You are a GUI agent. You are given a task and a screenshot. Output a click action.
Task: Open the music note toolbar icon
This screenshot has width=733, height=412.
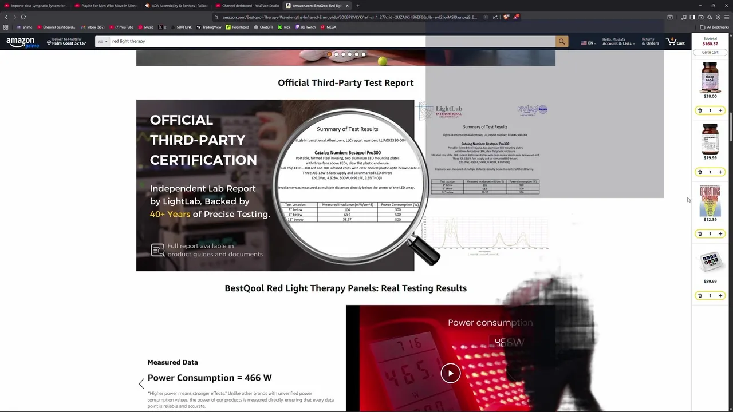coord(684,17)
